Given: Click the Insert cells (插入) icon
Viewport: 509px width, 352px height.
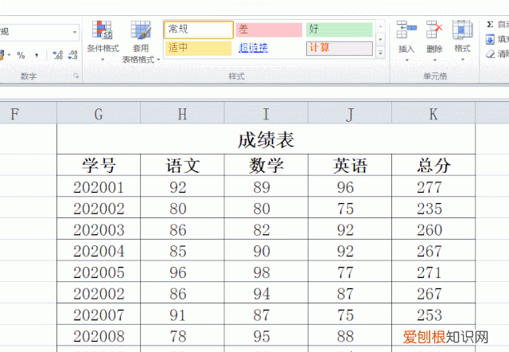Looking at the screenshot, I should [x=406, y=29].
